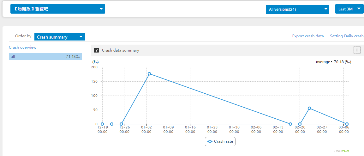Open the Crash summary order-by dropdown
The width and height of the screenshot is (364, 156).
[x=59, y=37]
